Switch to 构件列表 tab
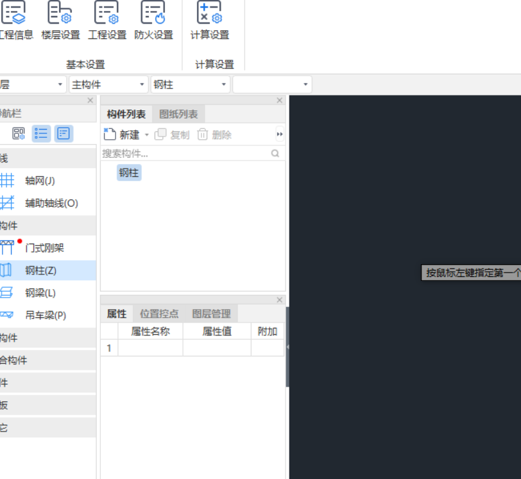The image size is (521, 479). point(126,114)
